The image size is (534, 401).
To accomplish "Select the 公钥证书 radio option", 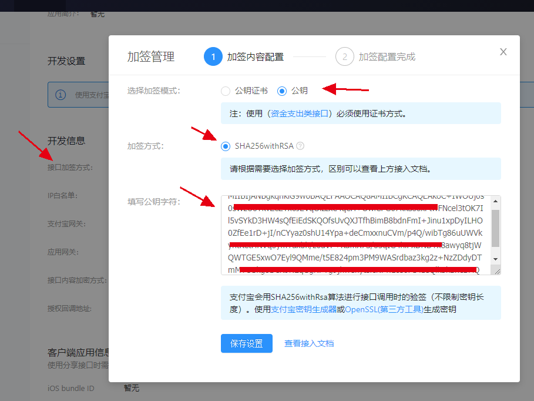I will (x=226, y=91).
